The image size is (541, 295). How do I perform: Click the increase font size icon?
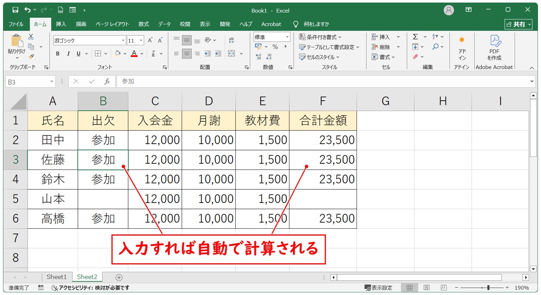click(150, 40)
